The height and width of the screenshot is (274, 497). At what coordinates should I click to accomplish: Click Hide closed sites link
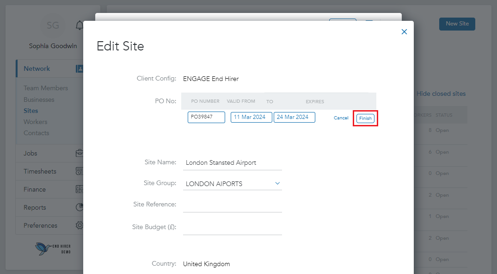(x=441, y=93)
